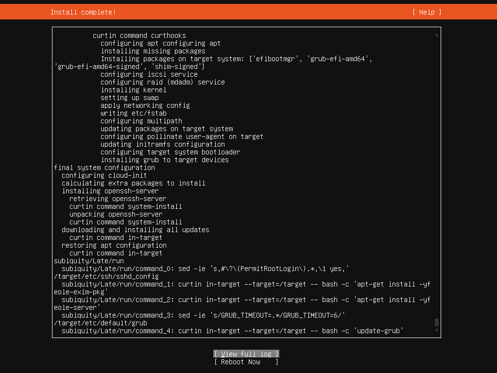Click 'Installing packages on target system' line
Image resolution: width=497 pixels, height=373 pixels.
237,59
